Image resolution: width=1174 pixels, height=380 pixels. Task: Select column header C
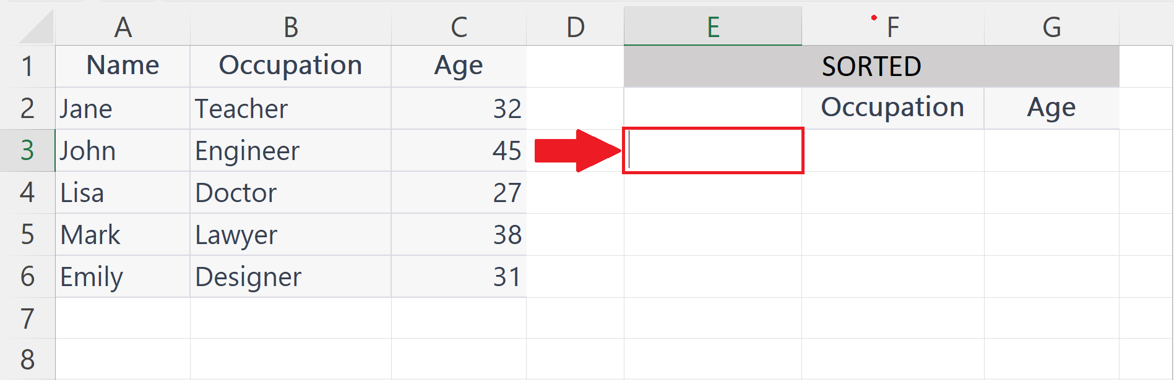tap(457, 27)
